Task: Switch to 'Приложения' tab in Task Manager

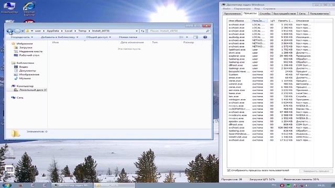Action: click(232, 14)
